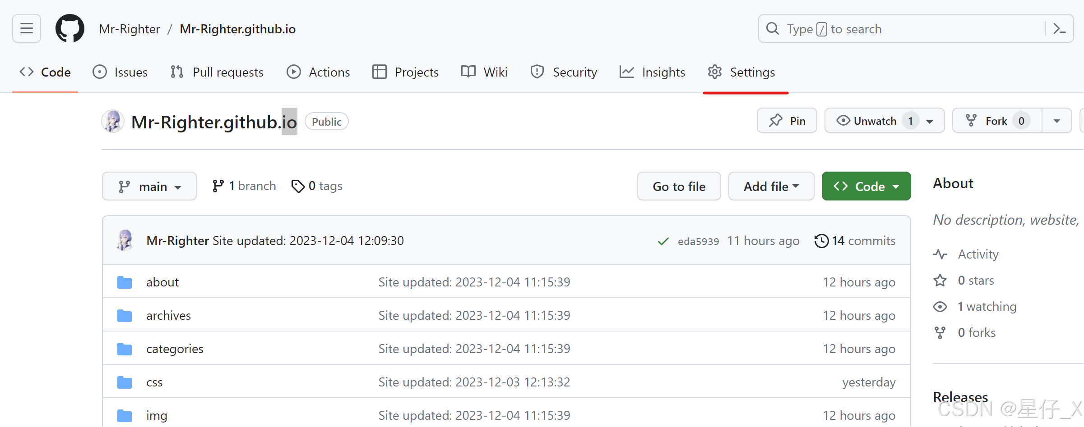
Task: Open the fork options dropdown arrow
Action: tap(1056, 121)
